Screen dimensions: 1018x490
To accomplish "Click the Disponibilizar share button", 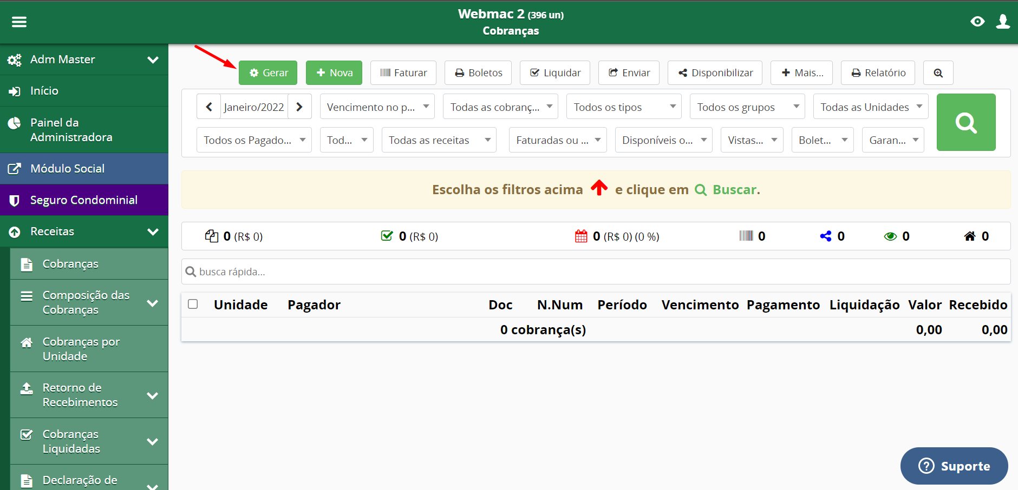I will [715, 72].
